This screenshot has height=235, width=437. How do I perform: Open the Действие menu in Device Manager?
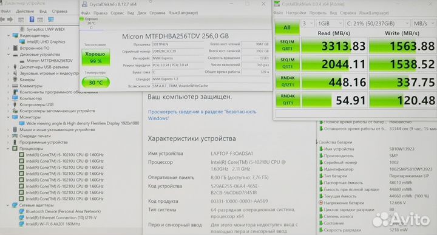pyautogui.click(x=25, y=11)
